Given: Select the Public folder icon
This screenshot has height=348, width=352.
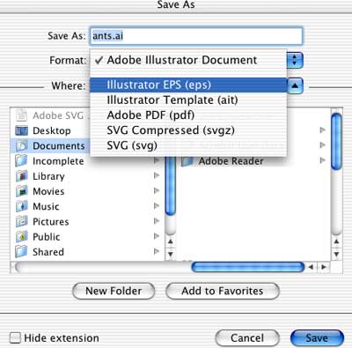Looking at the screenshot, I should tap(22, 237).
